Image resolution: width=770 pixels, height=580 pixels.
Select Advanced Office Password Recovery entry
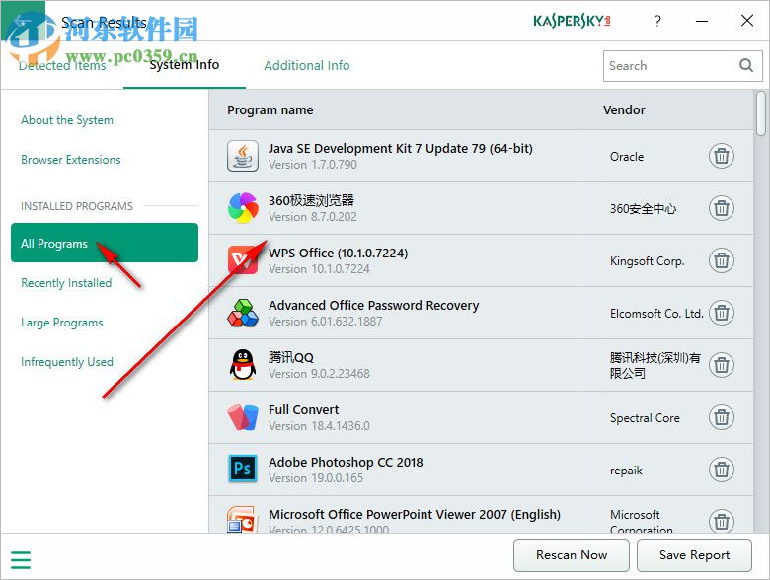pos(482,313)
